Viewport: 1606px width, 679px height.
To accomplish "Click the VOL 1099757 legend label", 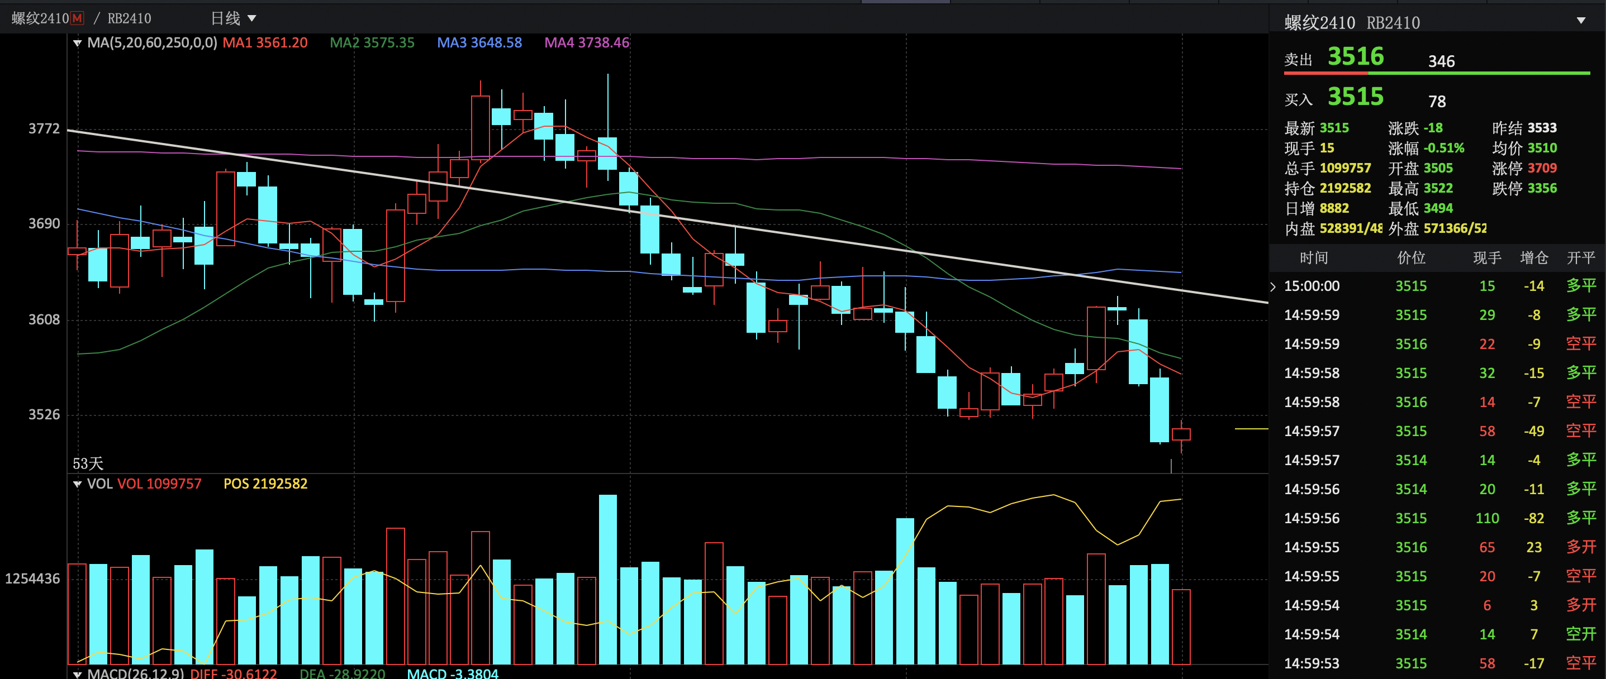I will 160,484.
